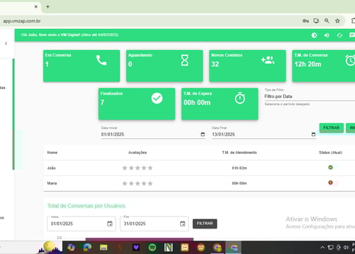Collapse the sidebar with left chevron
This screenshot has height=254, width=355.
click(x=6, y=44)
